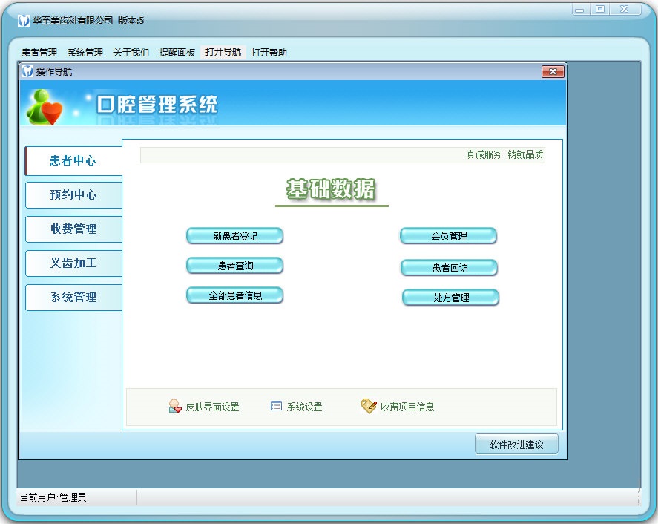Screen dimensions: 658x524
Task: Close the 操作导航 window
Action: (553, 72)
